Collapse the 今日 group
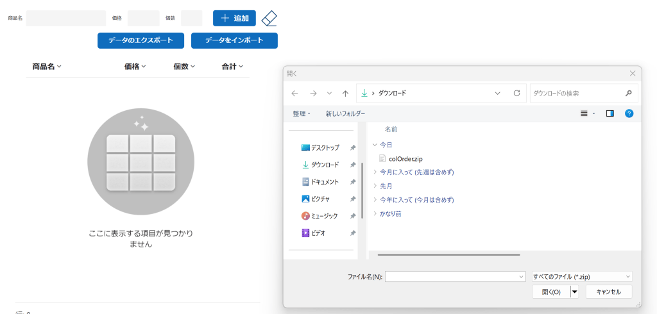The image size is (657, 314). pyautogui.click(x=375, y=145)
